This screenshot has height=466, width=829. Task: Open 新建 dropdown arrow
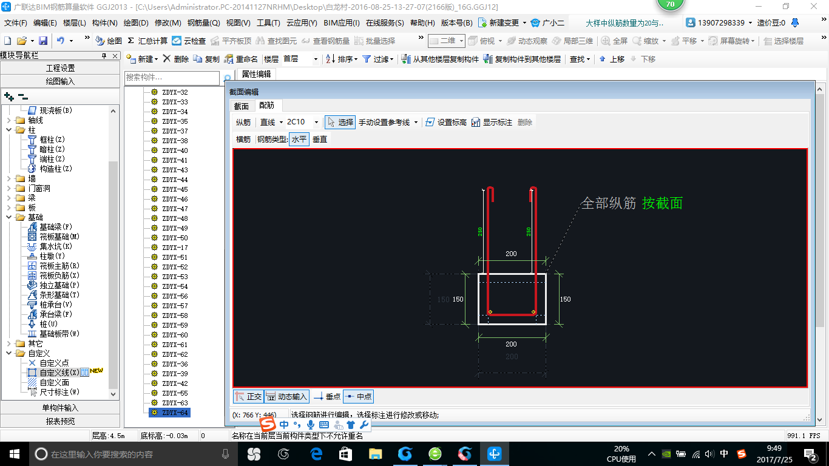point(156,59)
